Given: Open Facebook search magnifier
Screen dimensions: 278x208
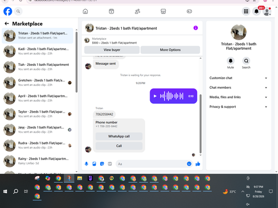Looking at the screenshot, I should coord(18,11).
